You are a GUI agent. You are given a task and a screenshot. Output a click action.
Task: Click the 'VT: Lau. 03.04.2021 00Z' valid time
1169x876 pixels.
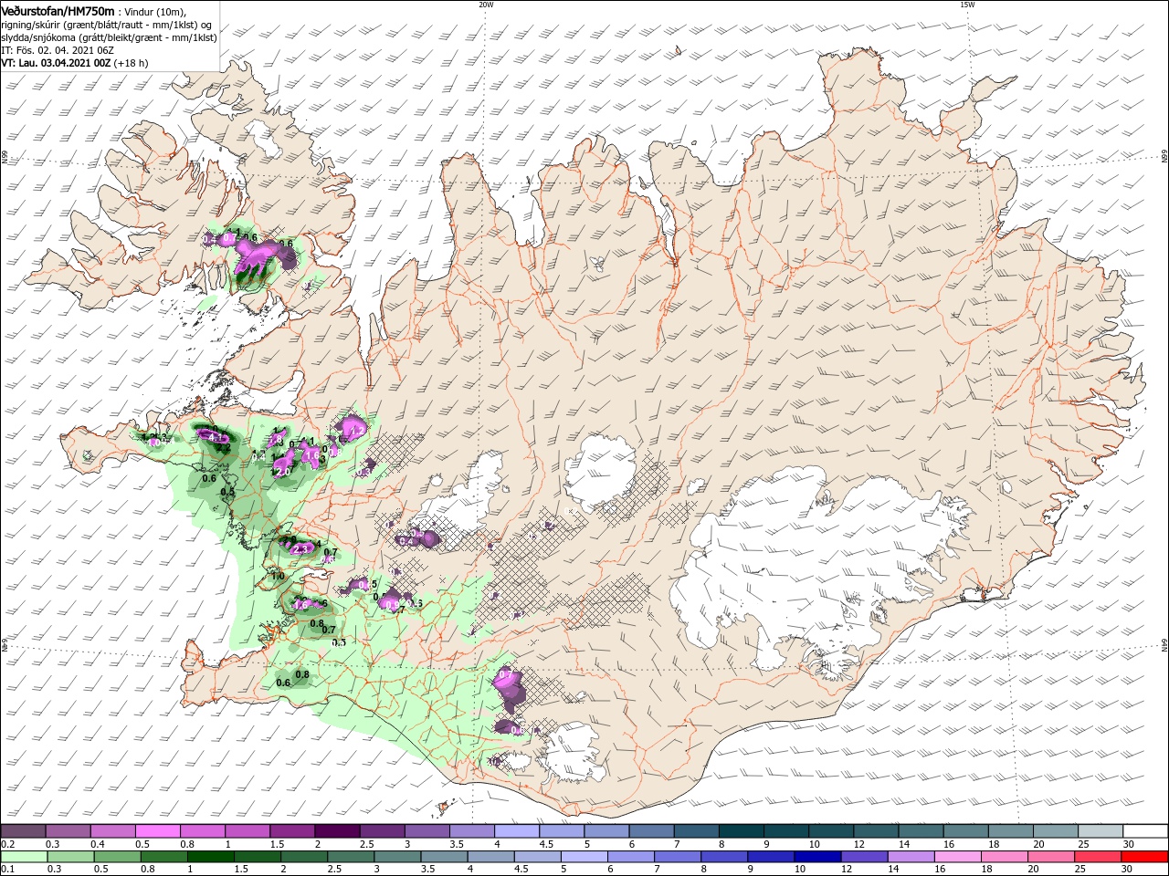[56, 63]
